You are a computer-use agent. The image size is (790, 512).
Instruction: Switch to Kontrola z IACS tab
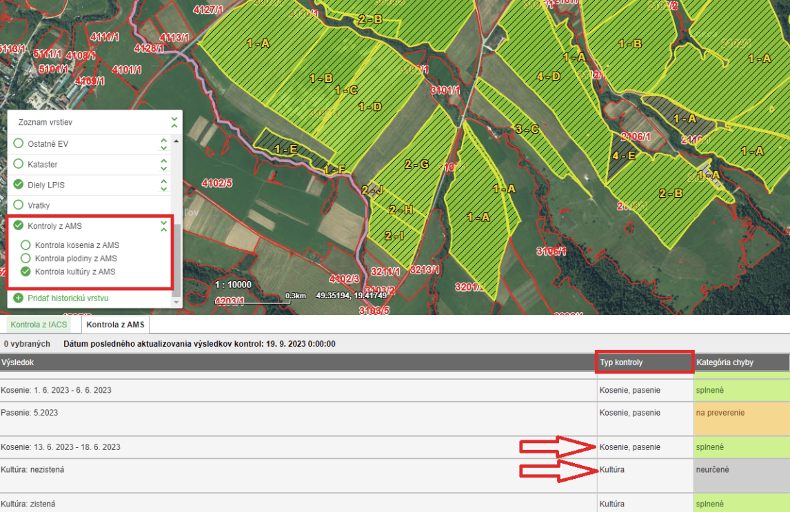point(39,325)
